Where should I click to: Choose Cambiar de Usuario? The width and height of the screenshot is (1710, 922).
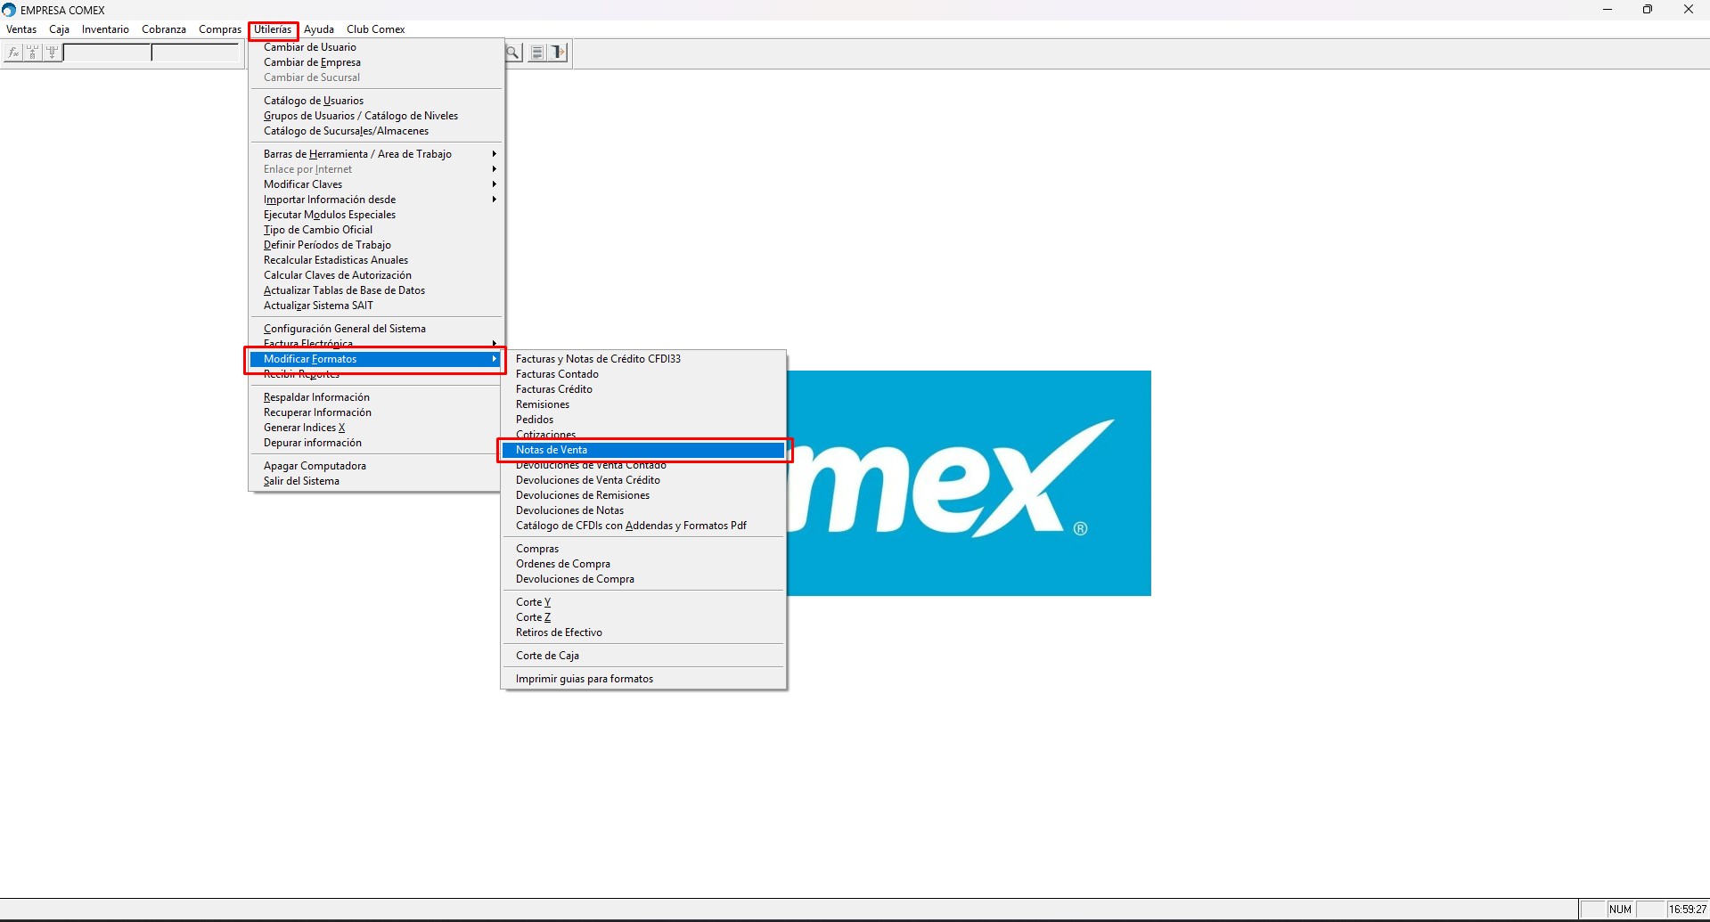click(x=376, y=47)
